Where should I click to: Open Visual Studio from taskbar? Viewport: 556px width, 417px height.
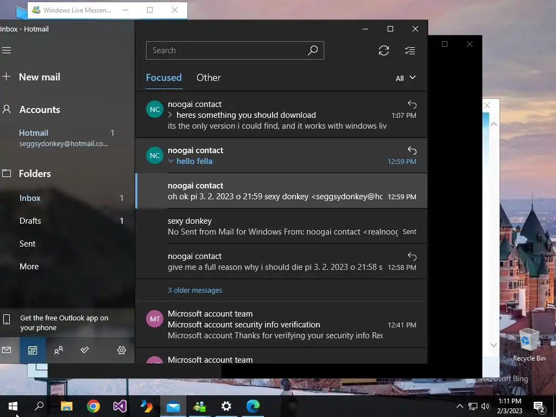[x=120, y=406]
